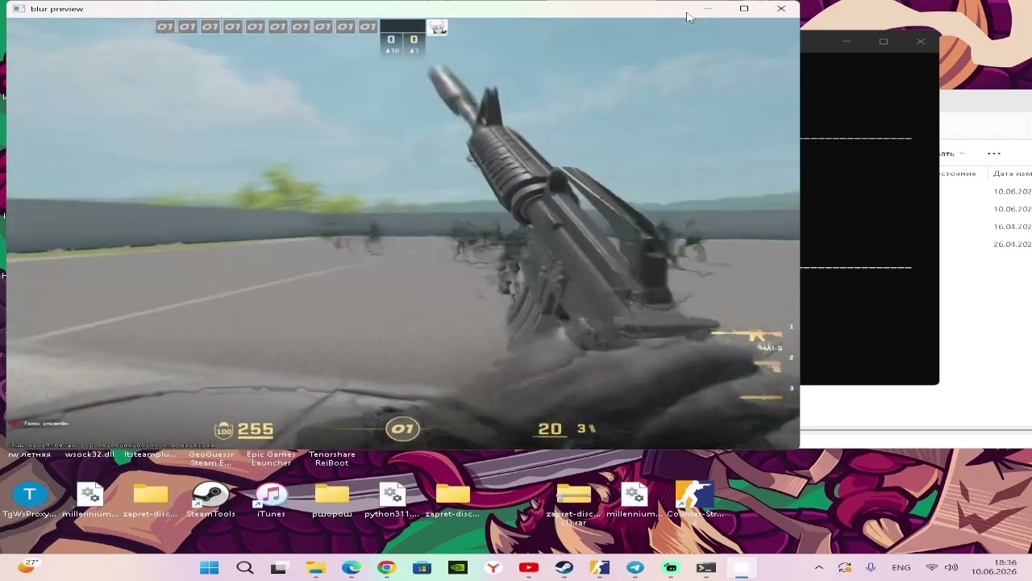
Task: Open the TgWsProxy desktop icon
Action: click(x=30, y=500)
